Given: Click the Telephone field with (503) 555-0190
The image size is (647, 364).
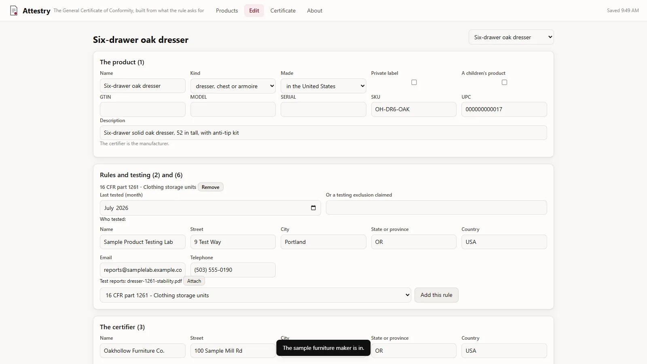Looking at the screenshot, I should point(233,270).
